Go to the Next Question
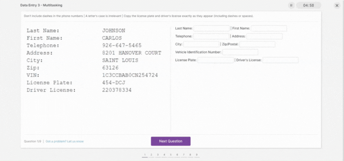This screenshot has width=344, height=161. point(171,141)
